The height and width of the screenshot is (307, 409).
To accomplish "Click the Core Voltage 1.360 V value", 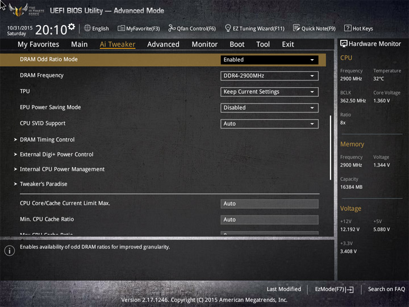I will coord(382,101).
